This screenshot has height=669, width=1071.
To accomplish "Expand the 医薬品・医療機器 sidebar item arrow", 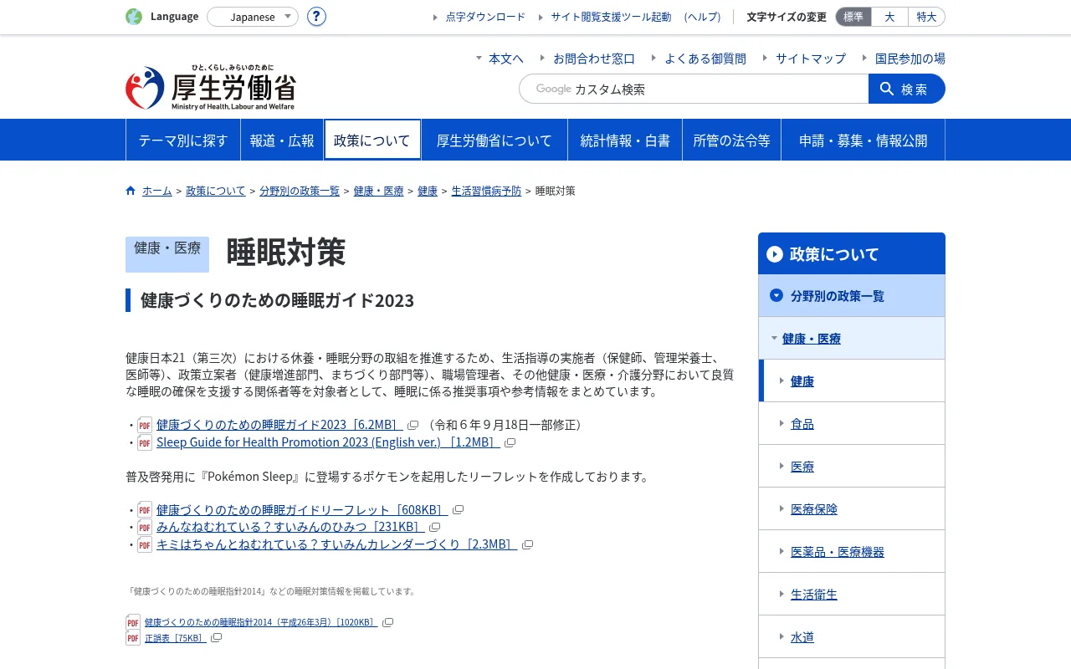I will 781,551.
